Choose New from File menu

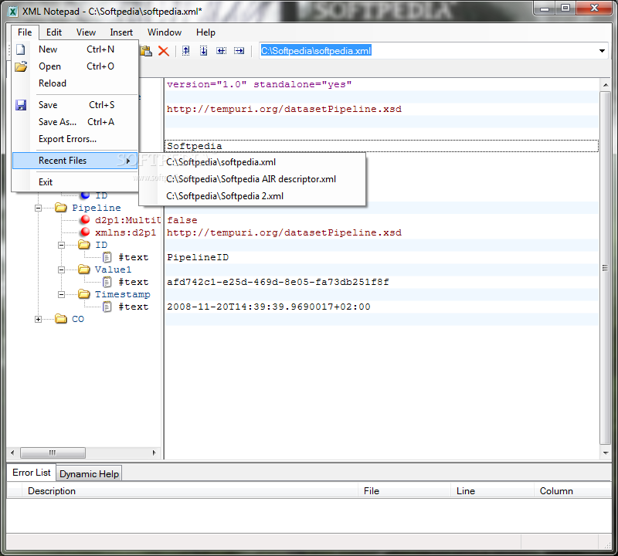point(76,49)
